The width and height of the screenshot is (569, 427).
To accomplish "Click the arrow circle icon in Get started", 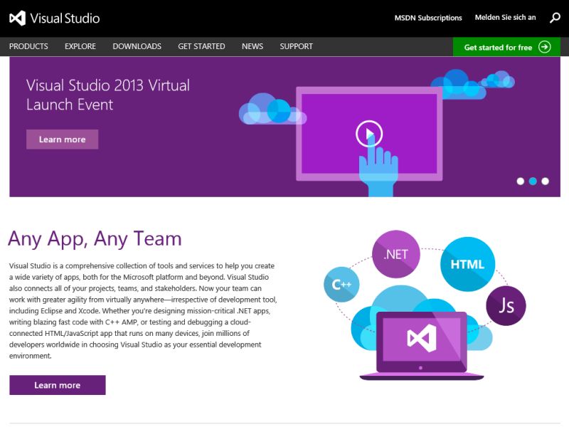I will click(x=544, y=47).
